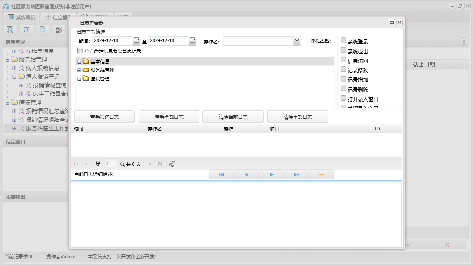The width and height of the screenshot is (473, 266).
Task: Expand the 医院管理 node in log tree
Action: tap(79, 79)
